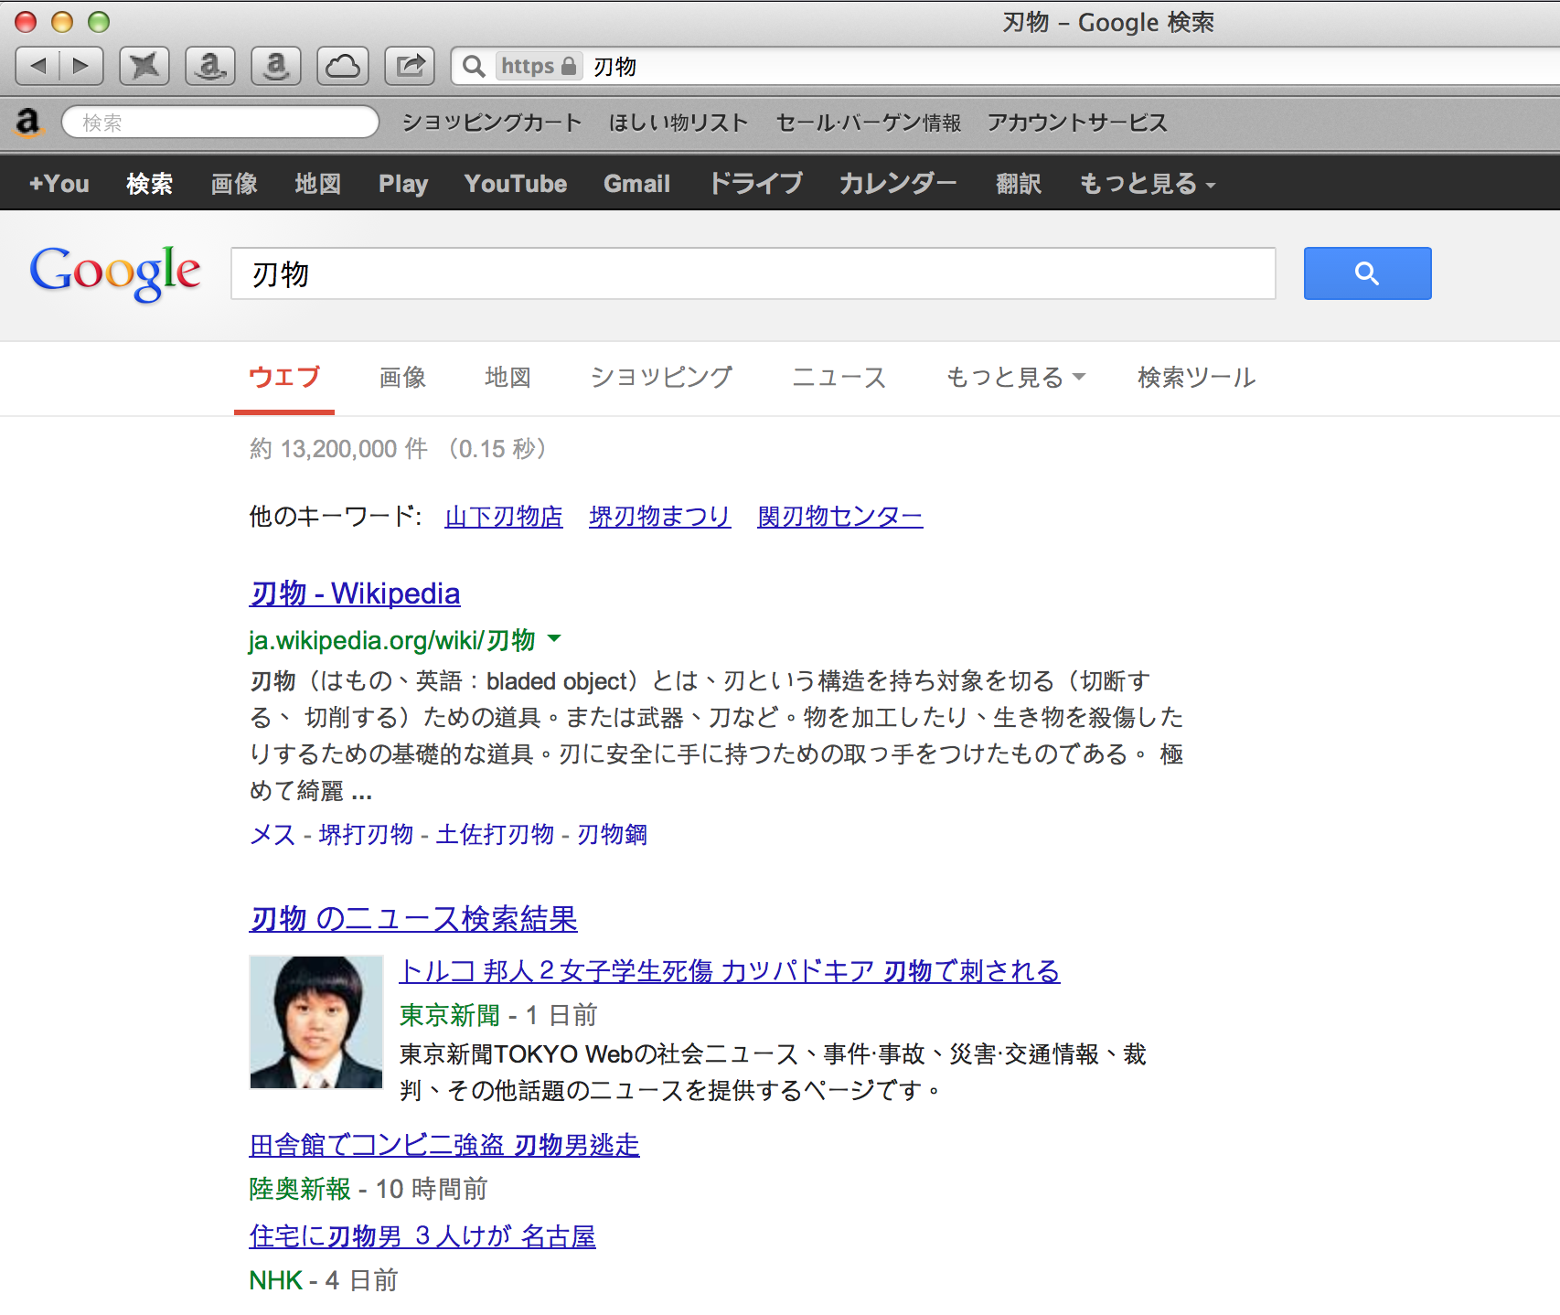Click the Amazon toolbar button beside the cloud icon
This screenshot has height=1315, width=1560.
tap(276, 66)
